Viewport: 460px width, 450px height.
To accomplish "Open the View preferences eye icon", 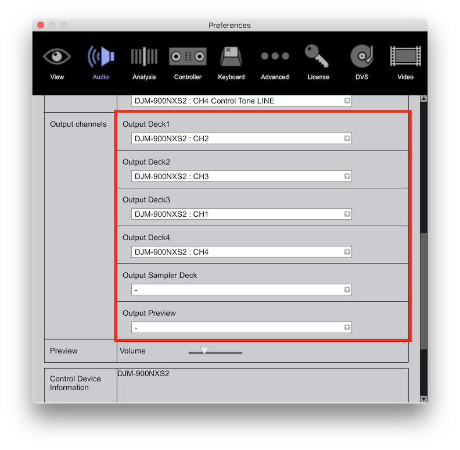I will [x=56, y=56].
